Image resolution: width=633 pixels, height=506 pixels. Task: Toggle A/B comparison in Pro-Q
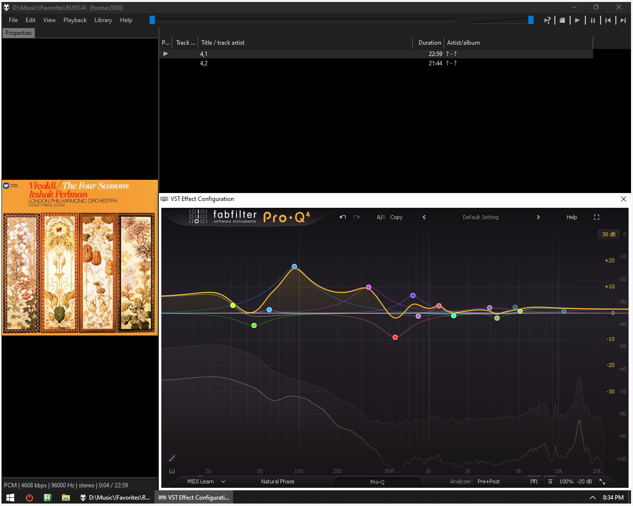(381, 217)
